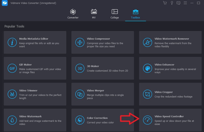Viewport: 204px width, 132px height.
Task: Open the Video Cropper tool
Action: (170, 94)
